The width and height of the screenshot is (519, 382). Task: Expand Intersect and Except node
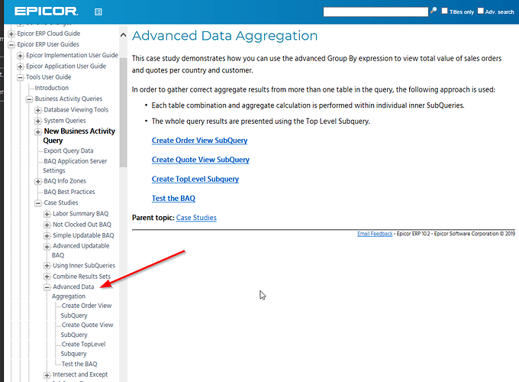tap(47, 375)
